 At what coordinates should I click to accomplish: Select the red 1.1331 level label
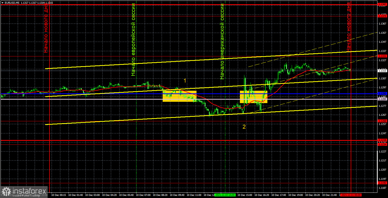tap(383, 56)
